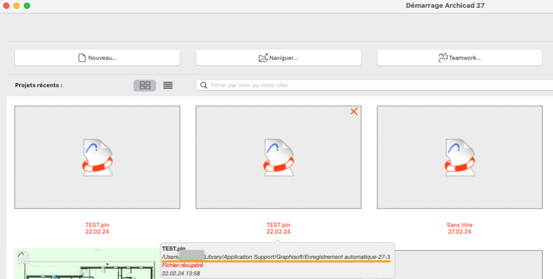This screenshot has width=553, height=279.
Task: Click the Projets récents label
Action: pos(39,85)
